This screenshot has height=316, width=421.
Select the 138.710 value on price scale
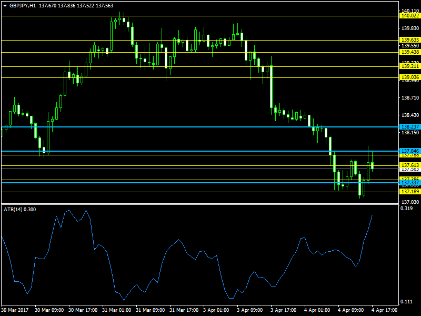click(x=410, y=98)
